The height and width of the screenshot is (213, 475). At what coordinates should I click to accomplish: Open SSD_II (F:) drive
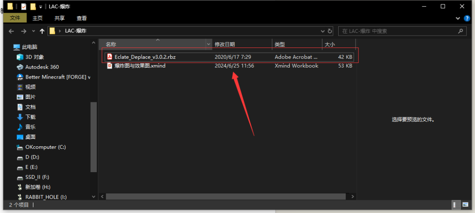coord(37,177)
